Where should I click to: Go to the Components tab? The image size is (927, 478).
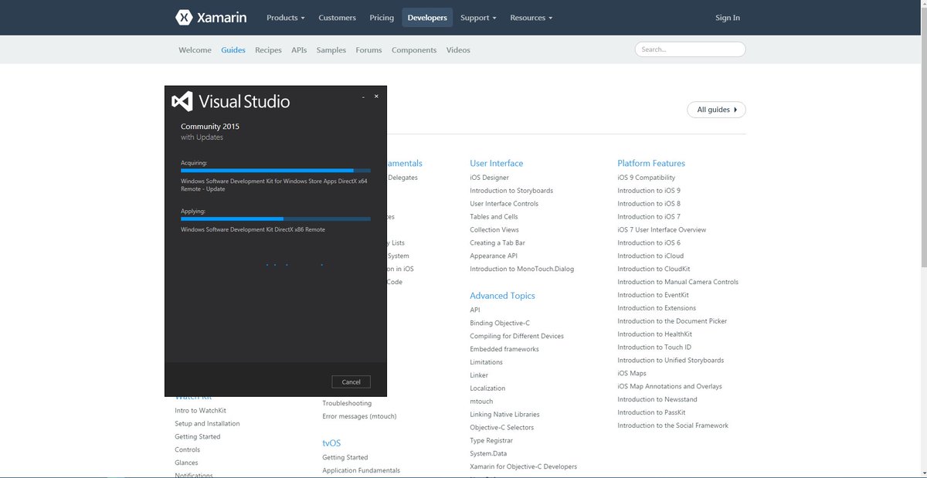point(414,50)
